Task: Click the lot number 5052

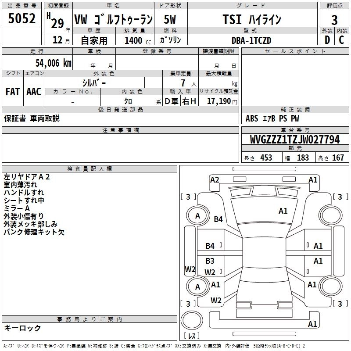Action: (x=21, y=18)
